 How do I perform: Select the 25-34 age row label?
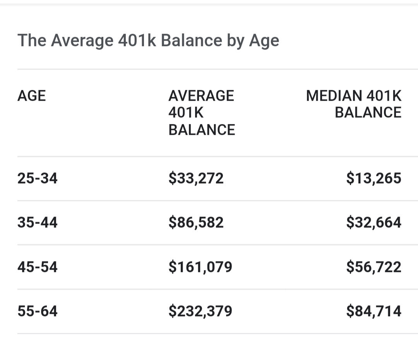pos(37,178)
